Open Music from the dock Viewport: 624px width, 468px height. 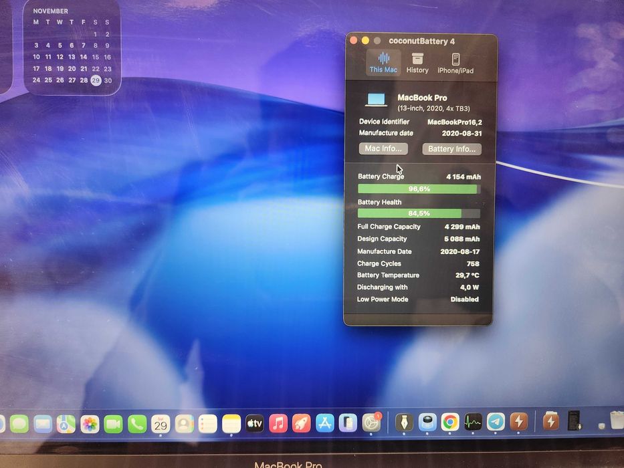click(x=278, y=423)
